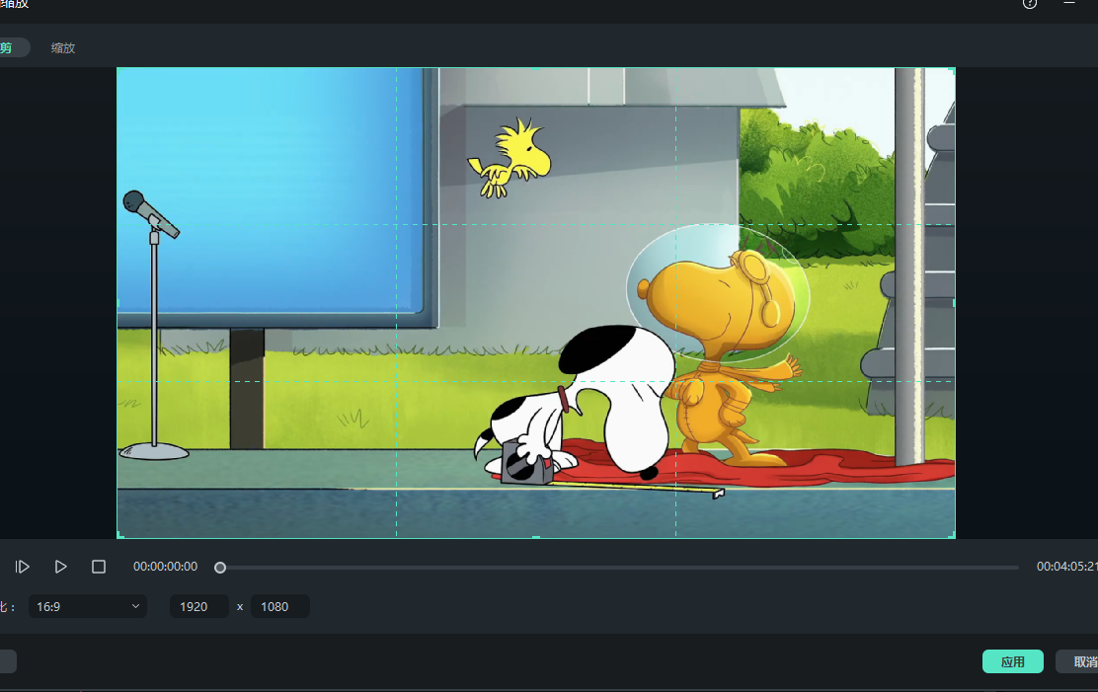1098x692 pixels.
Task: Stop the video playback
Action: point(99,567)
